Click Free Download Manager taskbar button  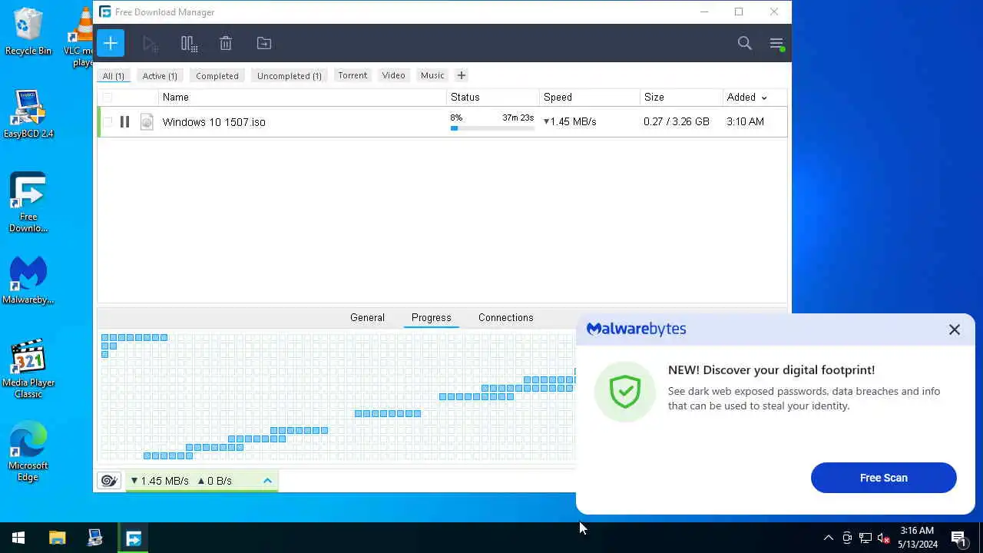(x=134, y=538)
